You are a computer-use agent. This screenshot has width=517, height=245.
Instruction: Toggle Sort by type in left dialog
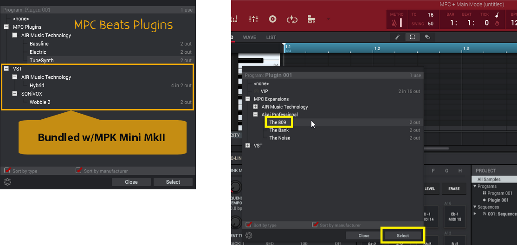tap(7, 170)
